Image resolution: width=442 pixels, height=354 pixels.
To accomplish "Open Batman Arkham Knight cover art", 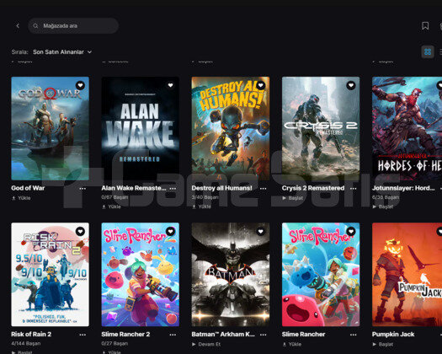I will tap(231, 275).
